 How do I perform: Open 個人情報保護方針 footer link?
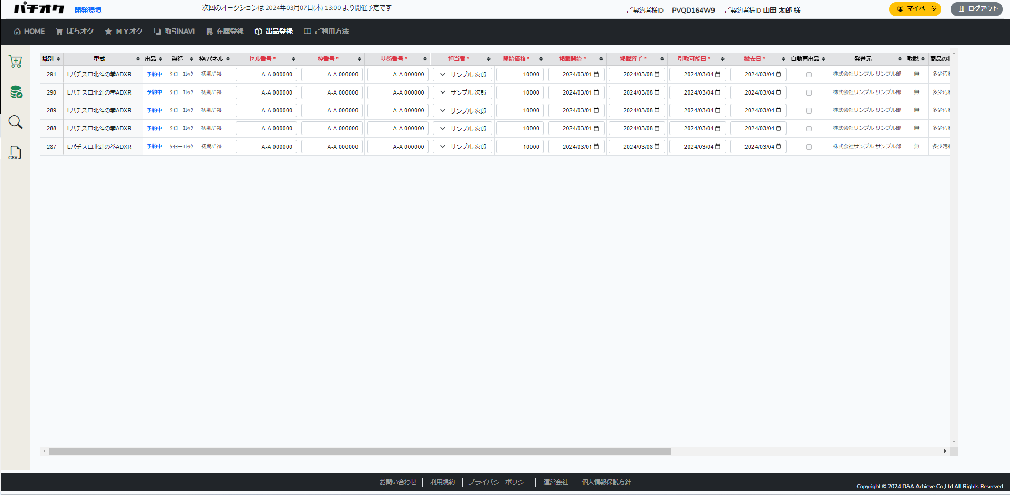(606, 482)
